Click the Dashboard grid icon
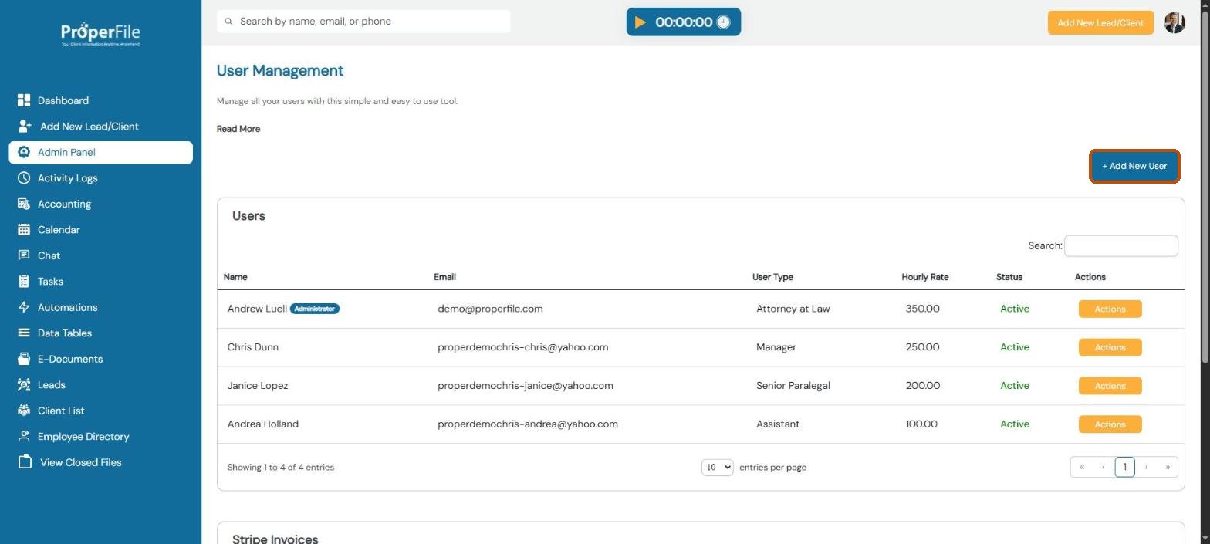1210x544 pixels. point(24,100)
